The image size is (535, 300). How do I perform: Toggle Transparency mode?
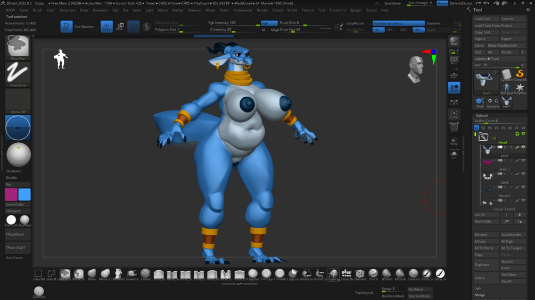pyautogui.click(x=454, y=141)
